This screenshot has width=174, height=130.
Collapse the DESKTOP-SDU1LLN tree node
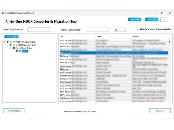5,42
